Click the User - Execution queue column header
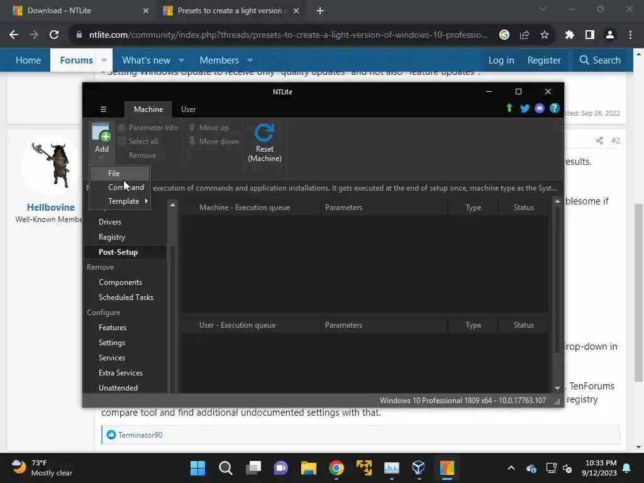Viewport: 644px width, 483px height. (252, 325)
